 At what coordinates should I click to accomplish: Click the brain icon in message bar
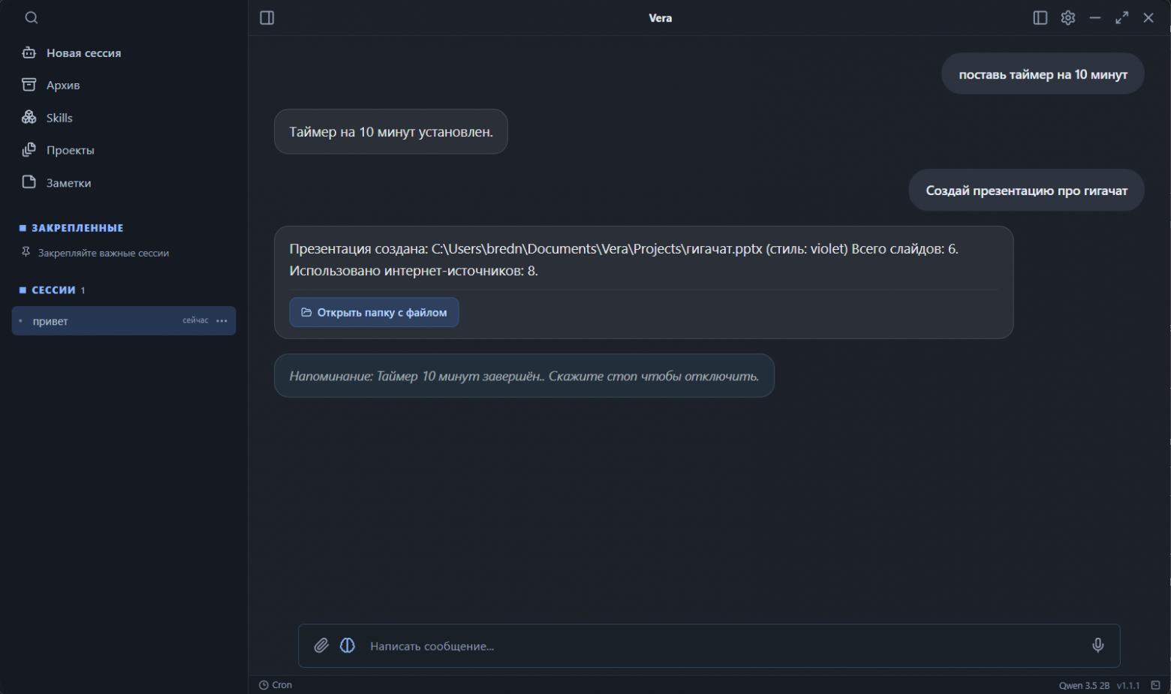pyautogui.click(x=348, y=645)
